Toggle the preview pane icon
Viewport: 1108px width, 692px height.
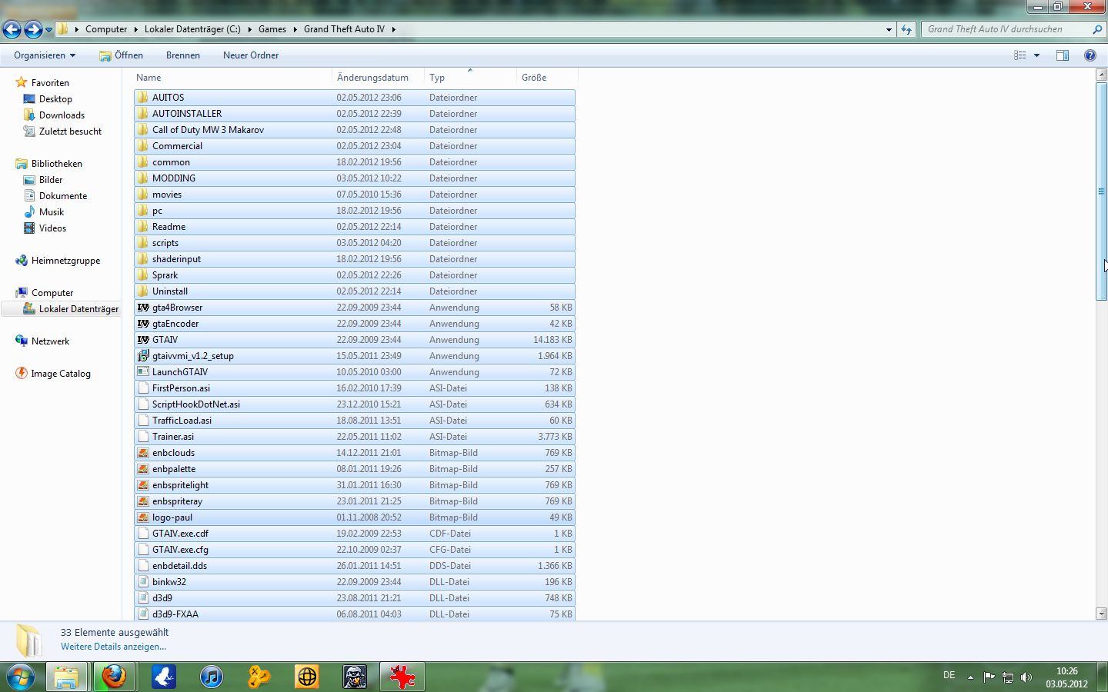pos(1063,55)
